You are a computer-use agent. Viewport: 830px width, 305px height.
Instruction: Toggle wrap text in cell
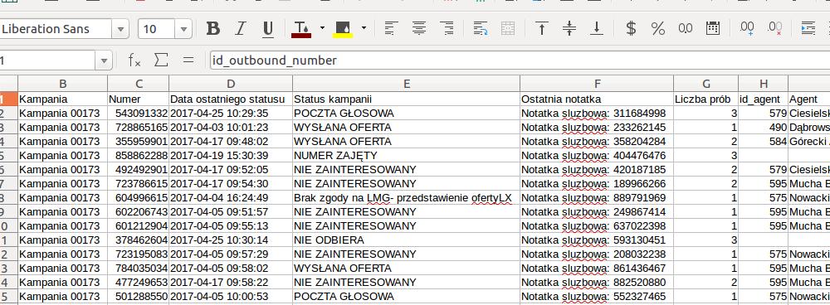coord(480,28)
